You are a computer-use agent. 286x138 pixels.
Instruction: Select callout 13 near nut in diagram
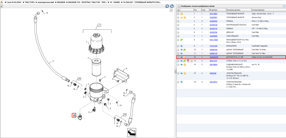click(x=121, y=105)
